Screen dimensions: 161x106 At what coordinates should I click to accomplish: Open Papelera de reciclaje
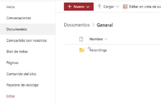(22, 85)
